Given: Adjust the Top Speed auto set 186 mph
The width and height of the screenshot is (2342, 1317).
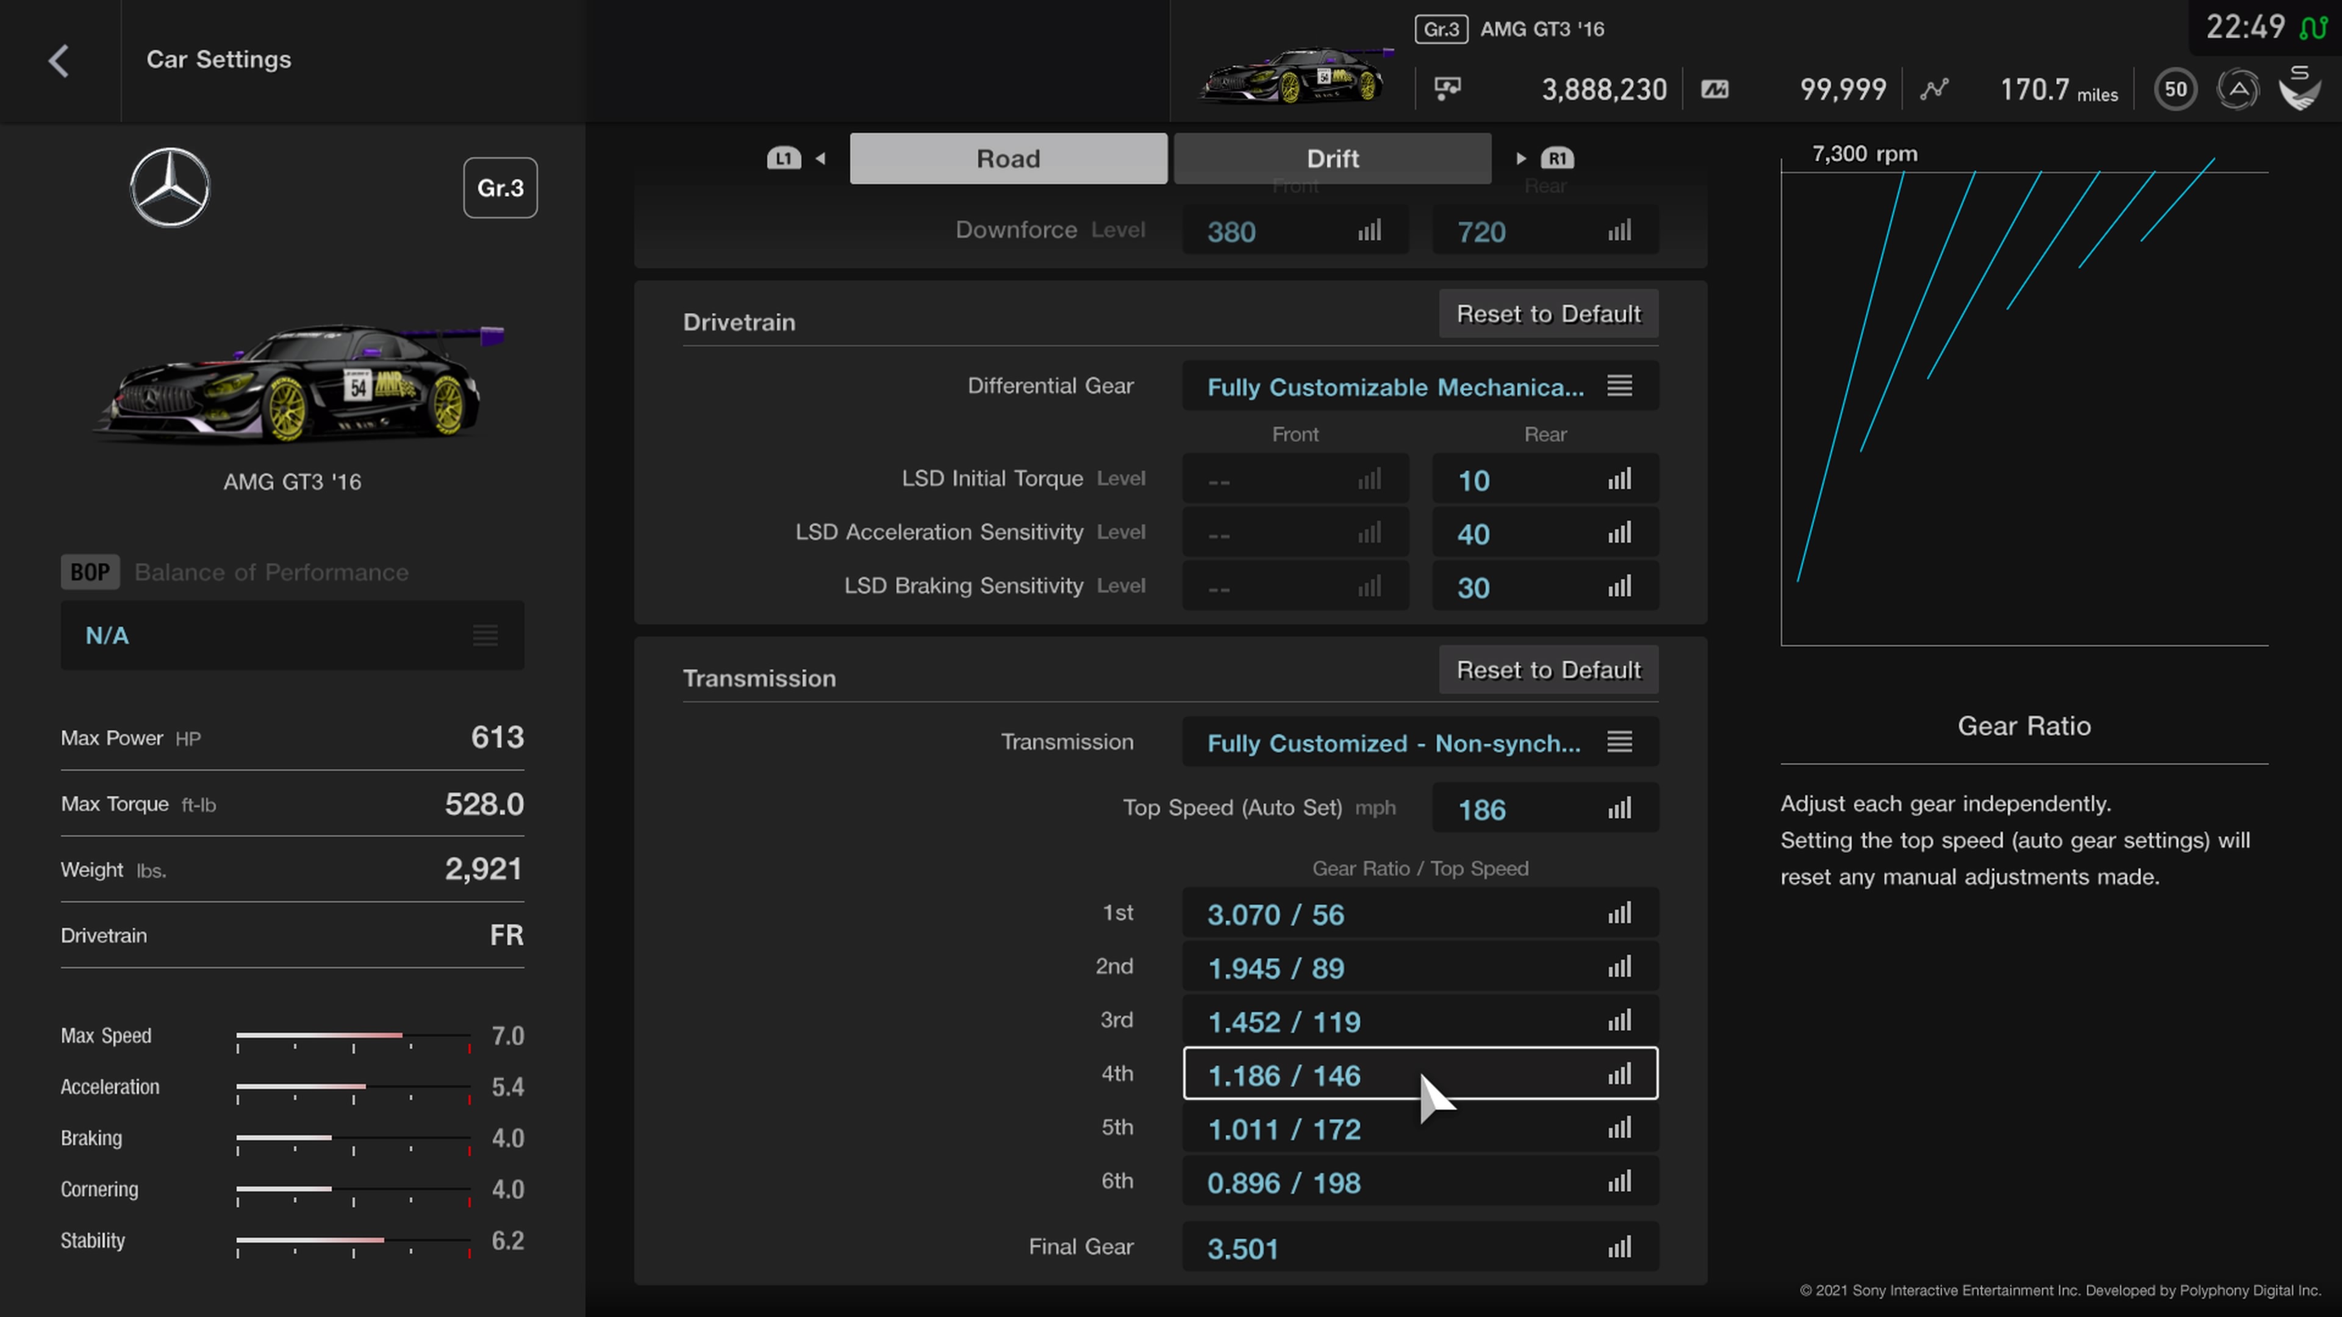Looking at the screenshot, I should [x=1545, y=808].
